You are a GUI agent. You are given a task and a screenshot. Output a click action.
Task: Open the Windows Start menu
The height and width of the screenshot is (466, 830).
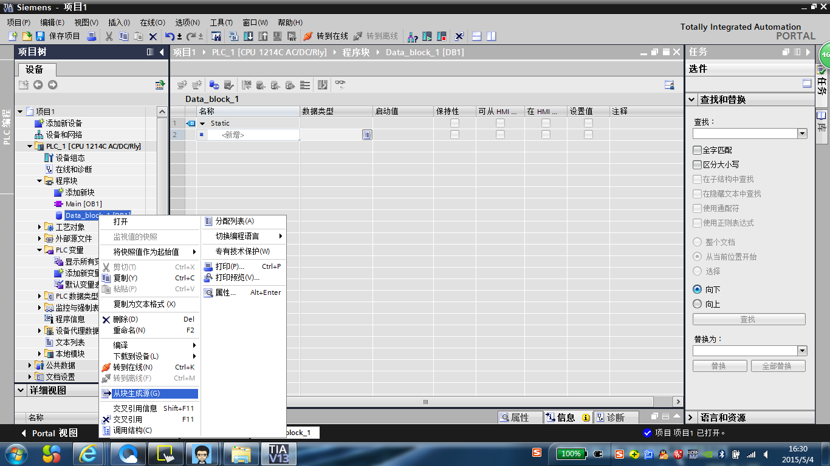[15, 453]
